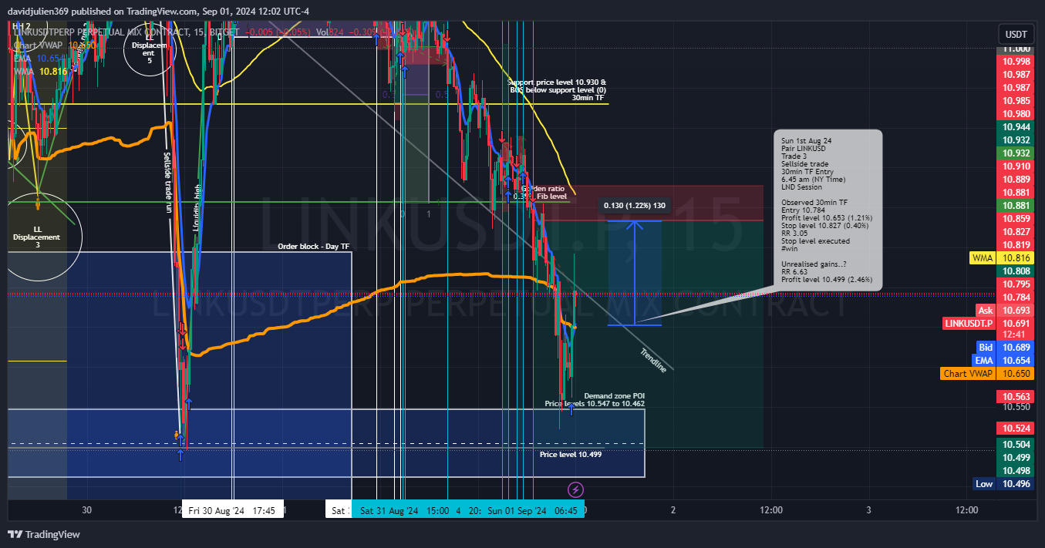The height and width of the screenshot is (548, 1045).
Task: Select the Fri 30 Aug '24 17:45 time label
Action: pos(233,510)
